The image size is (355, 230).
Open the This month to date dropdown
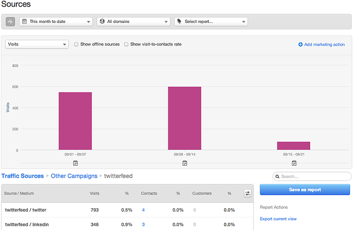56,22
